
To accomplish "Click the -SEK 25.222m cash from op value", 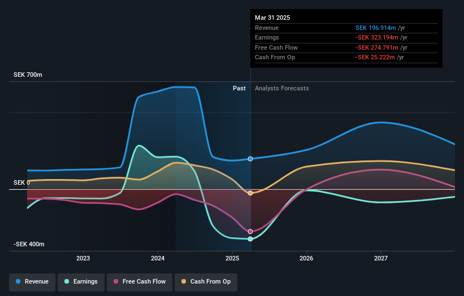I will tap(375, 58).
